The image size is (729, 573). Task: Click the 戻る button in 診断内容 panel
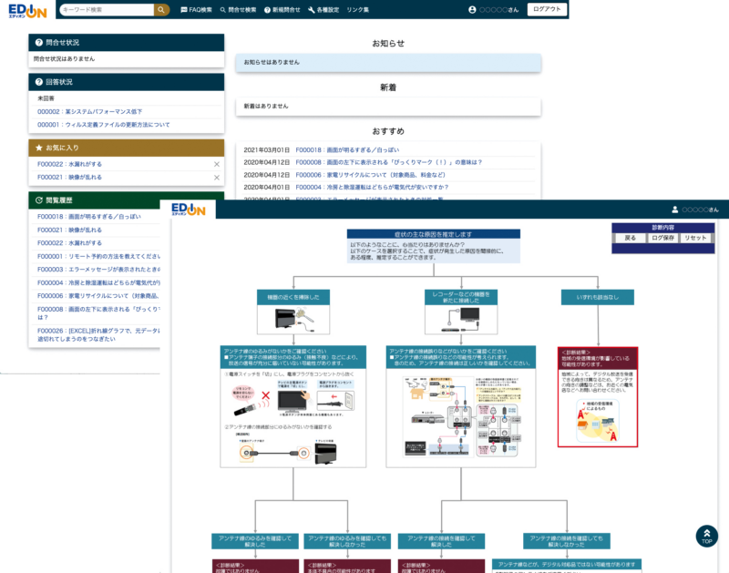[x=631, y=238]
